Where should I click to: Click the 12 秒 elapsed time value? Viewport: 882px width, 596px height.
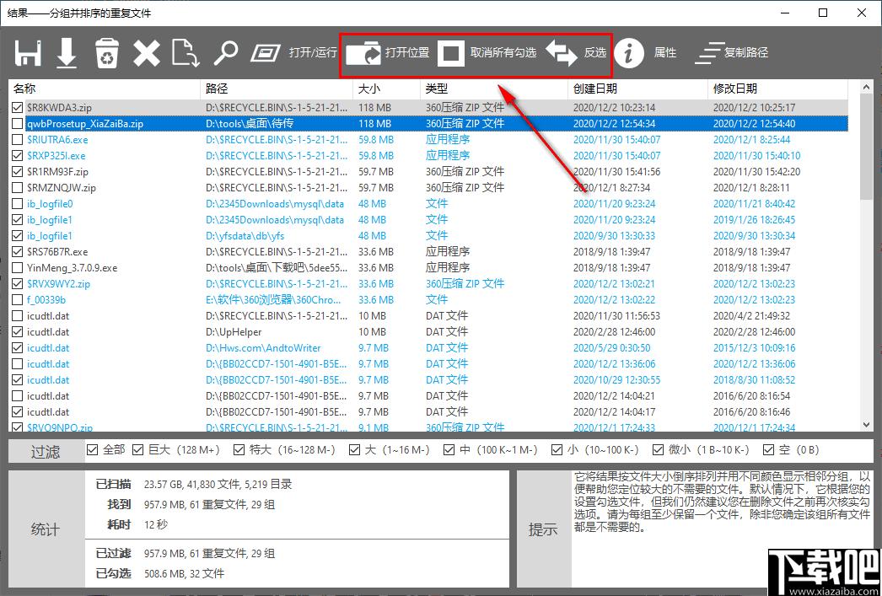point(156,524)
